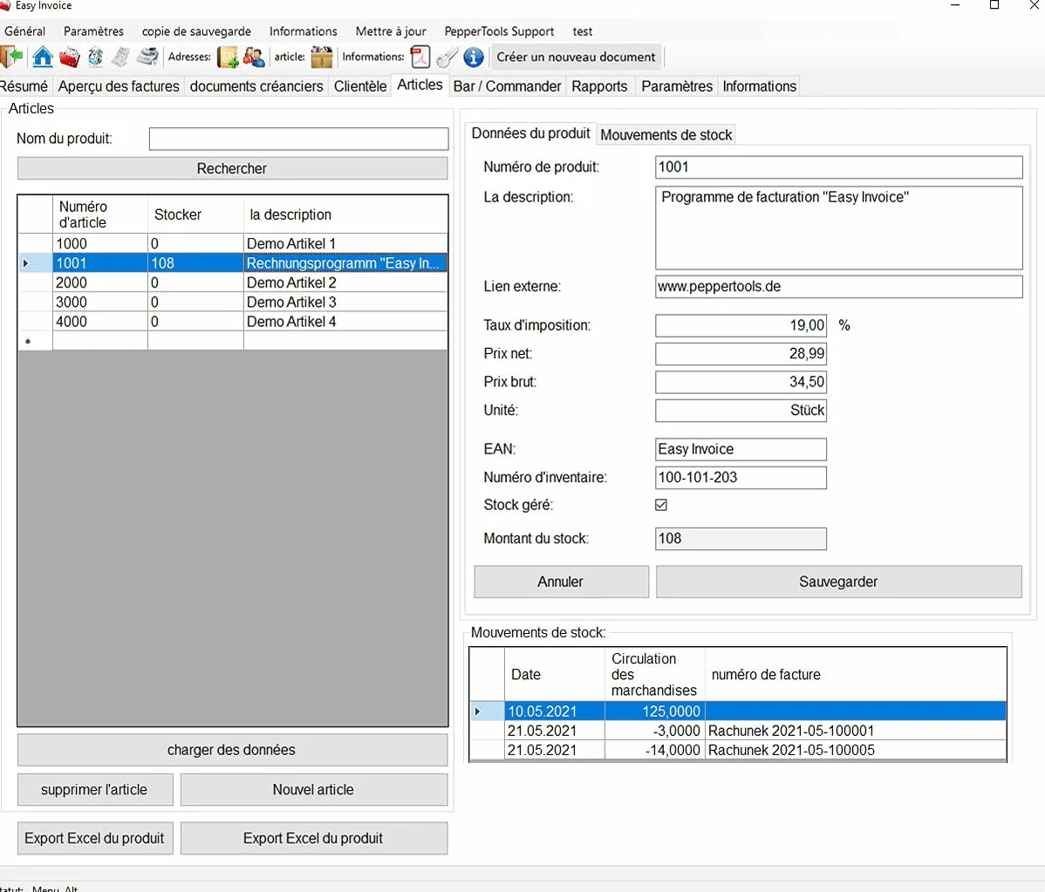Click the Rechercher button

pos(233,168)
